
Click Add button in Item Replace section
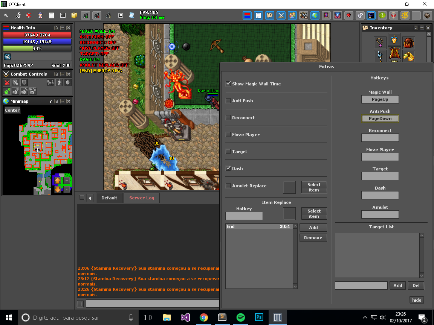[313, 228]
